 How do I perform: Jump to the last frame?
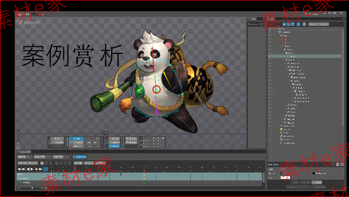[x=41, y=169]
